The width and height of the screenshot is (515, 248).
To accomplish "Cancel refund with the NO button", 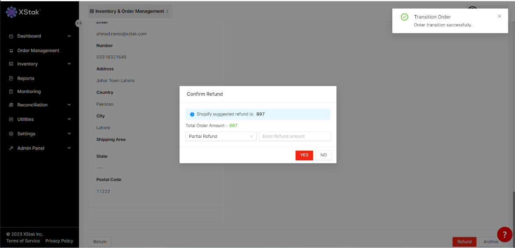I will point(323,155).
